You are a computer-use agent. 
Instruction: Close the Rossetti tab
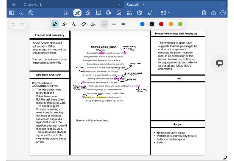(x=222, y=4)
